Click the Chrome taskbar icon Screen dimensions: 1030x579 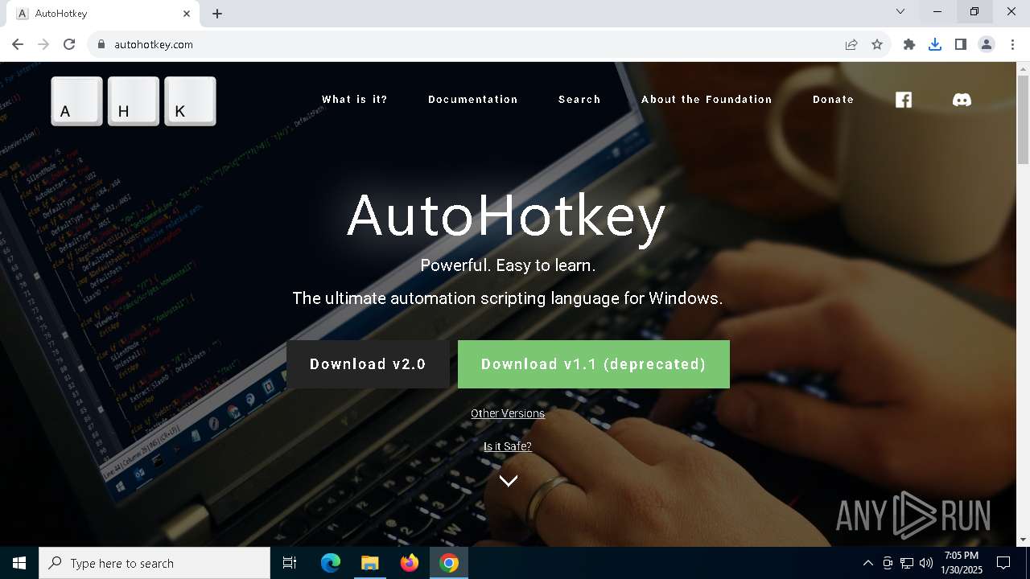[449, 563]
